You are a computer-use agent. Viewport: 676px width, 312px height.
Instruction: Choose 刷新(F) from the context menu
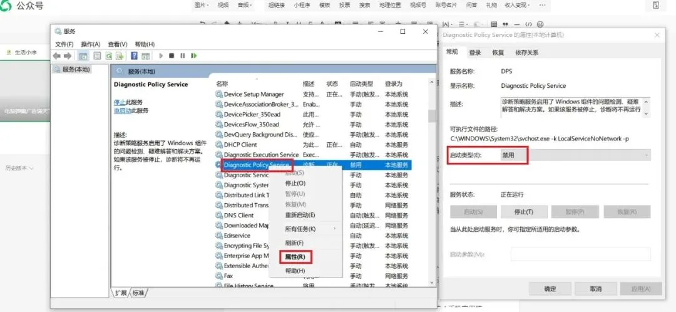(294, 243)
